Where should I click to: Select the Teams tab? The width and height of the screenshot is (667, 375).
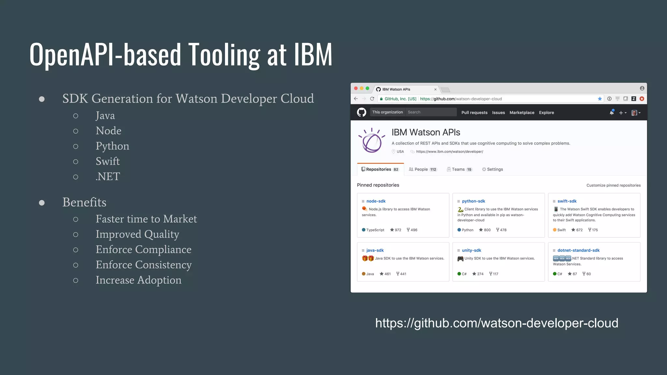point(460,169)
